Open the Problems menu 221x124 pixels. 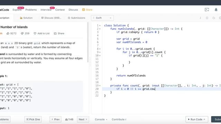(x=31, y=10)
